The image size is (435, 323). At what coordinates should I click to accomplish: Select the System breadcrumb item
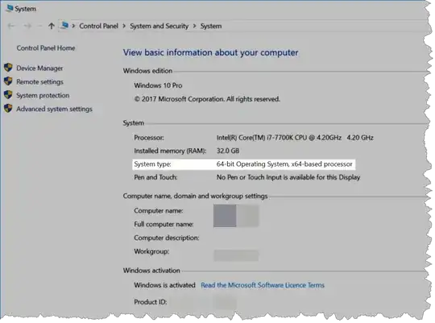[211, 27]
